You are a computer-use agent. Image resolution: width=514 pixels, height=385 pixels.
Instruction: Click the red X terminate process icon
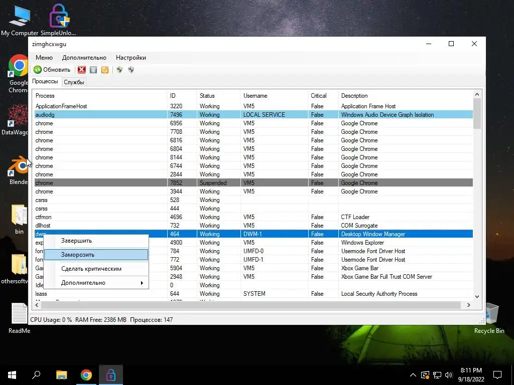coord(82,70)
